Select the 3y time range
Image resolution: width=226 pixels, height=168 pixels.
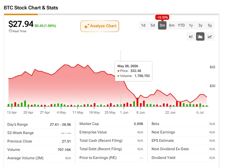[x=200, y=25]
